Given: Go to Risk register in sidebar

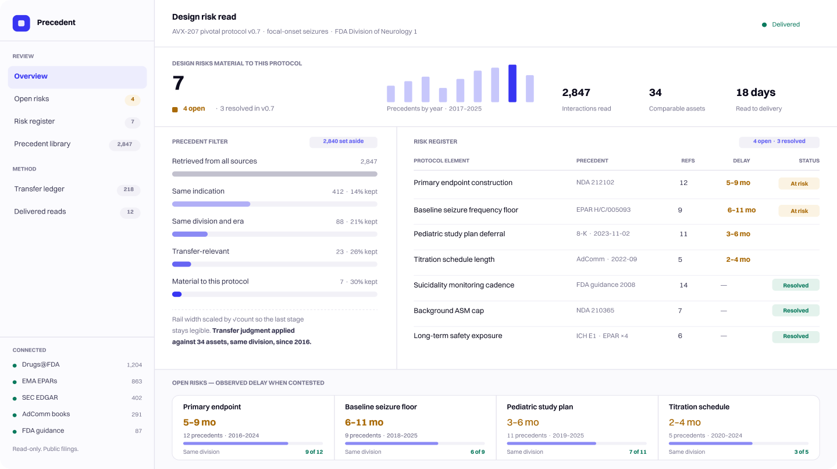Looking at the screenshot, I should click(x=77, y=122).
